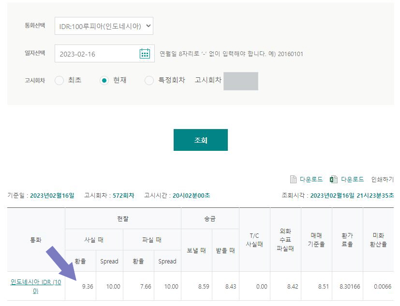Click the Excel 다운로드 link text
The image size is (400, 306).
(352, 179)
